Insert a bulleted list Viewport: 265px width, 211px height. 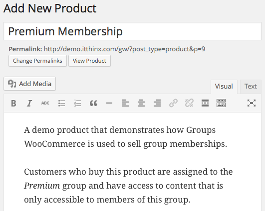(x=61, y=103)
